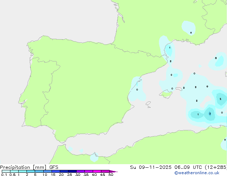This screenshot has height=176, width=227.
Task: Pick the 35–40 mm violet legend swatch
Action: pos(89,171)
